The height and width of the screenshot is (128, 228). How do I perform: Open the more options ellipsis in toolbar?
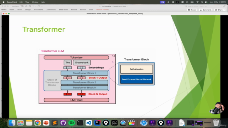[42, 6]
